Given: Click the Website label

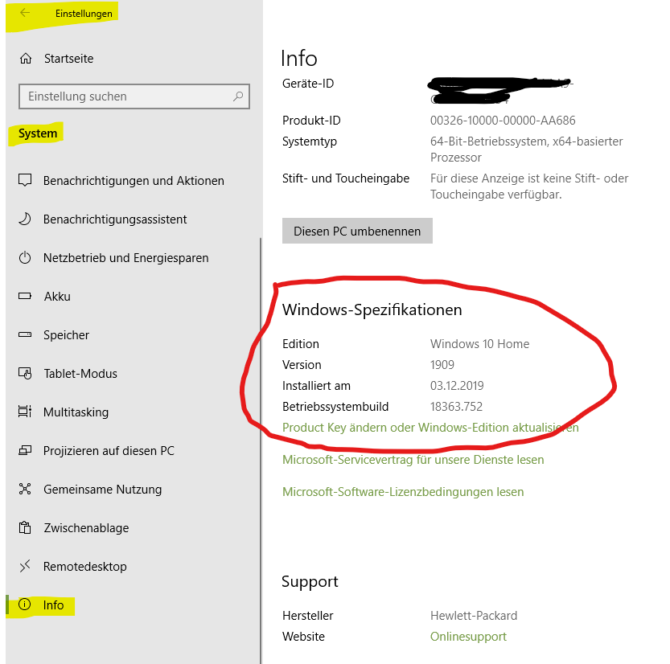Looking at the screenshot, I should click(303, 636).
